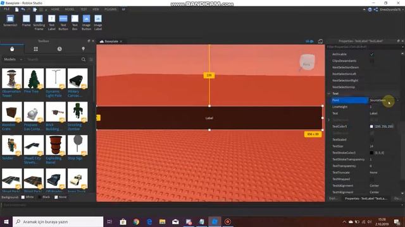The image size is (405, 227).
Task: Toggle the Archivable checkbox
Action: click(371, 54)
